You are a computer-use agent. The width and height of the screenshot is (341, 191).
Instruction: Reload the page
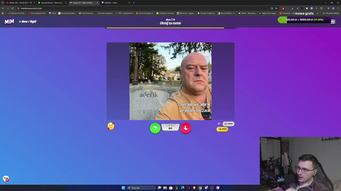[12, 8]
